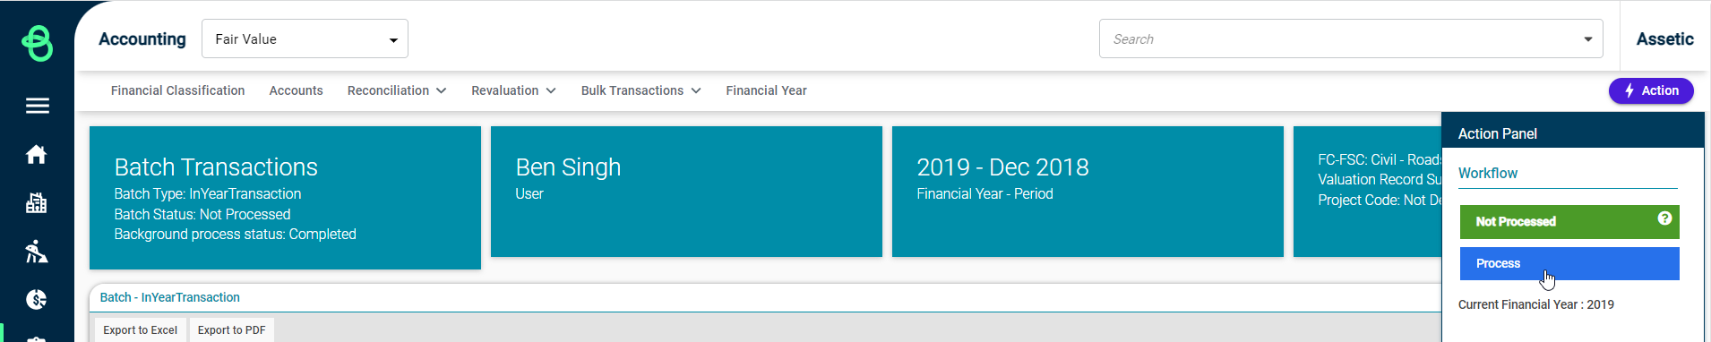Click the Assetic green logo icon
The width and height of the screenshot is (1711, 342).
(37, 42)
